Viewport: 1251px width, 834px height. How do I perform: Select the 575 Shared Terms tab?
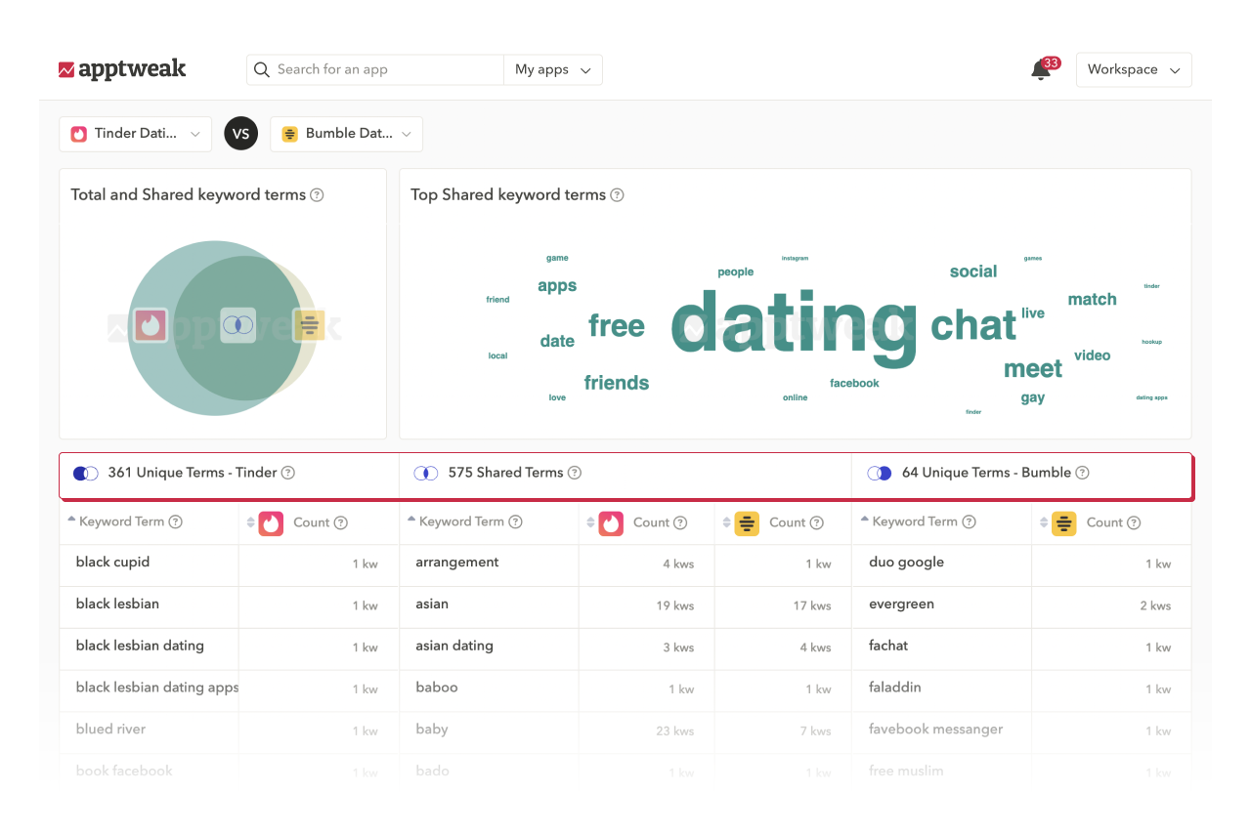(x=625, y=474)
